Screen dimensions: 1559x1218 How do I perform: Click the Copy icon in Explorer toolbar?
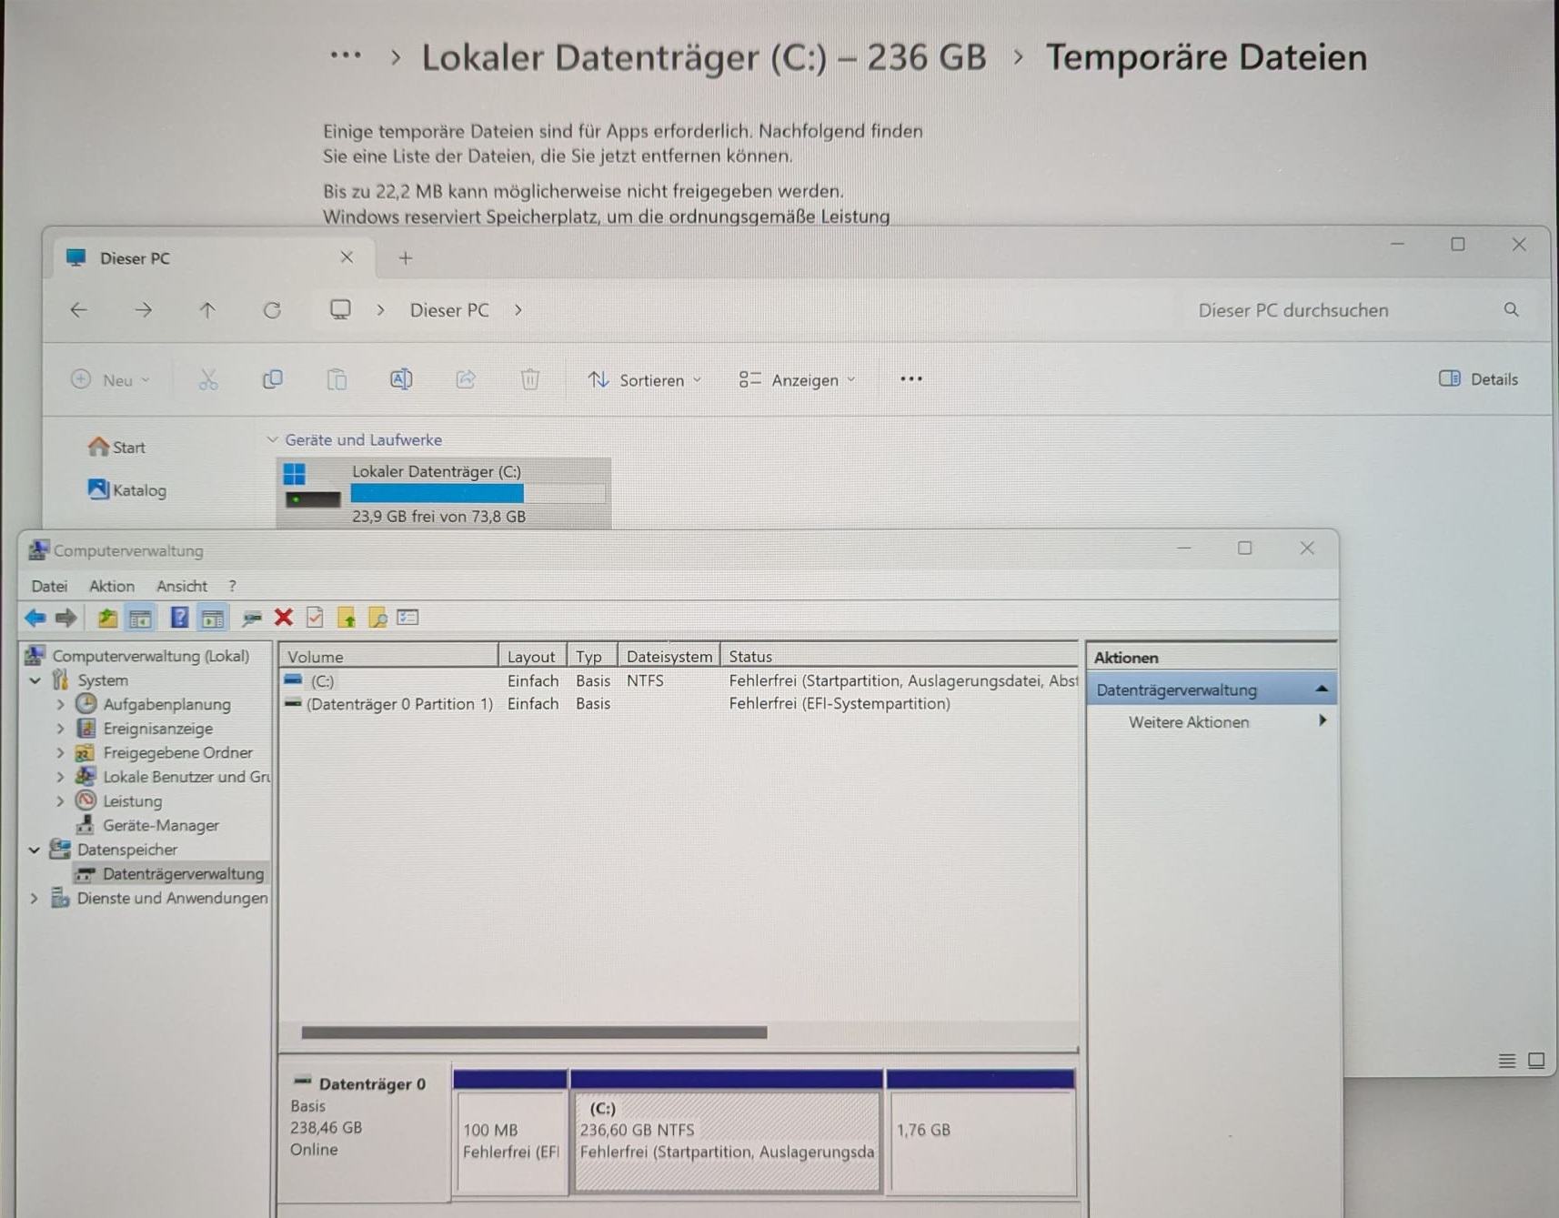coord(272,379)
